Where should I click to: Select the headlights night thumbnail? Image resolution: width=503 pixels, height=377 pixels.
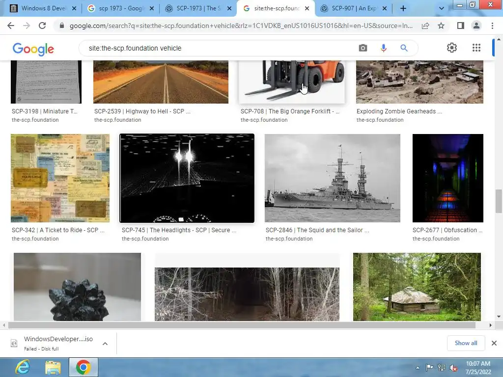click(187, 178)
